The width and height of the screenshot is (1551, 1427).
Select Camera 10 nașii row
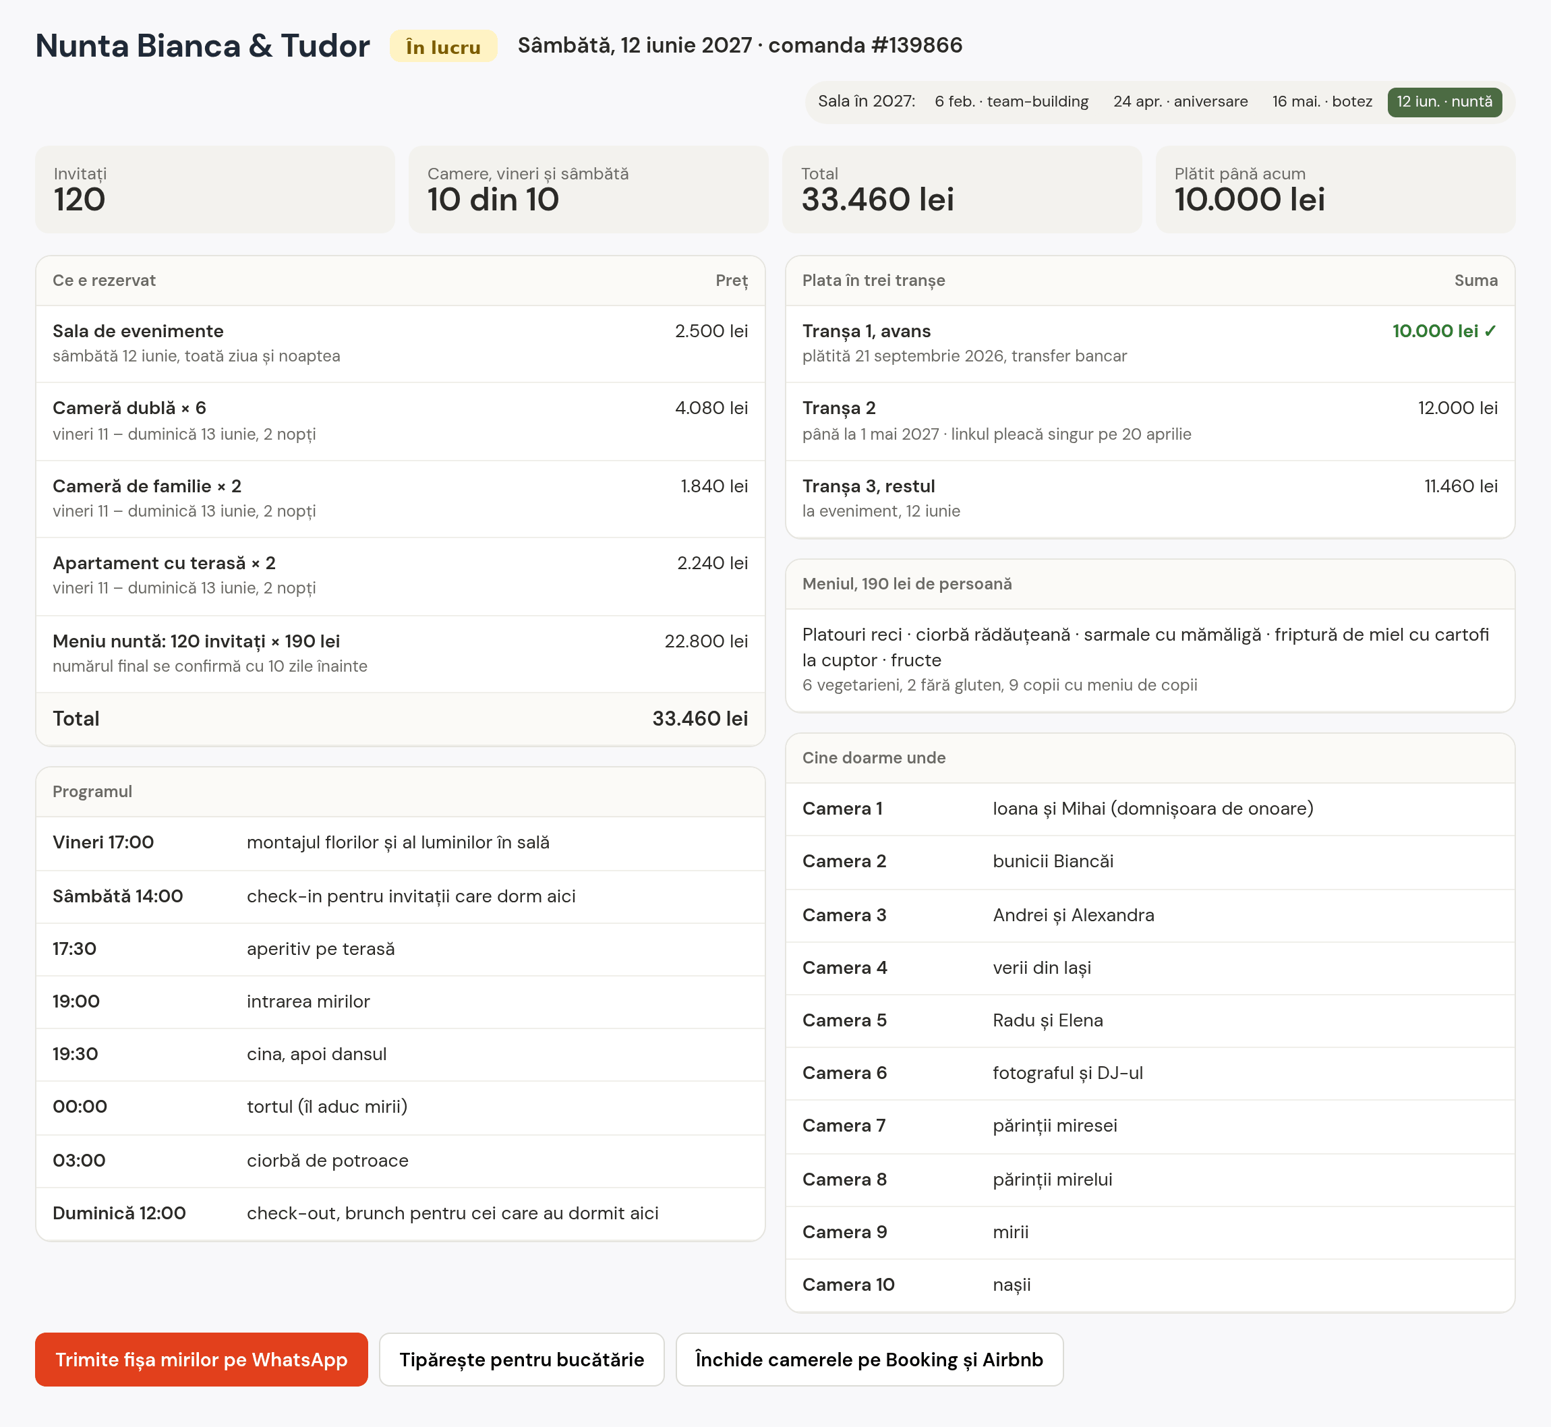pos(1150,1285)
